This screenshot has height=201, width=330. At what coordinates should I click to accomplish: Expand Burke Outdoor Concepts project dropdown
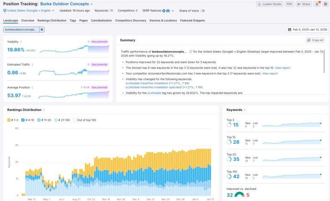pyautogui.click(x=67, y=4)
